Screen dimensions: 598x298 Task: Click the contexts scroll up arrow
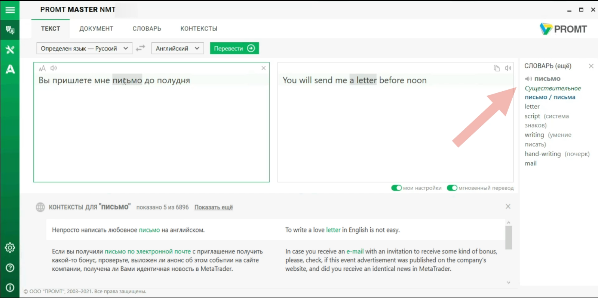[x=509, y=222]
